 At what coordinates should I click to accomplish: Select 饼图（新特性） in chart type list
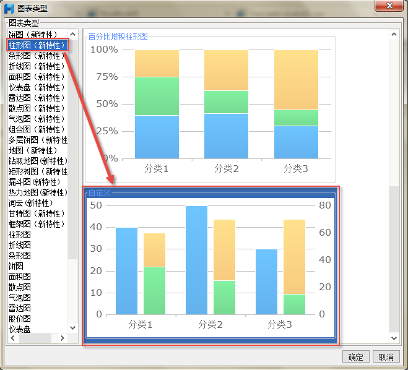click(33, 35)
